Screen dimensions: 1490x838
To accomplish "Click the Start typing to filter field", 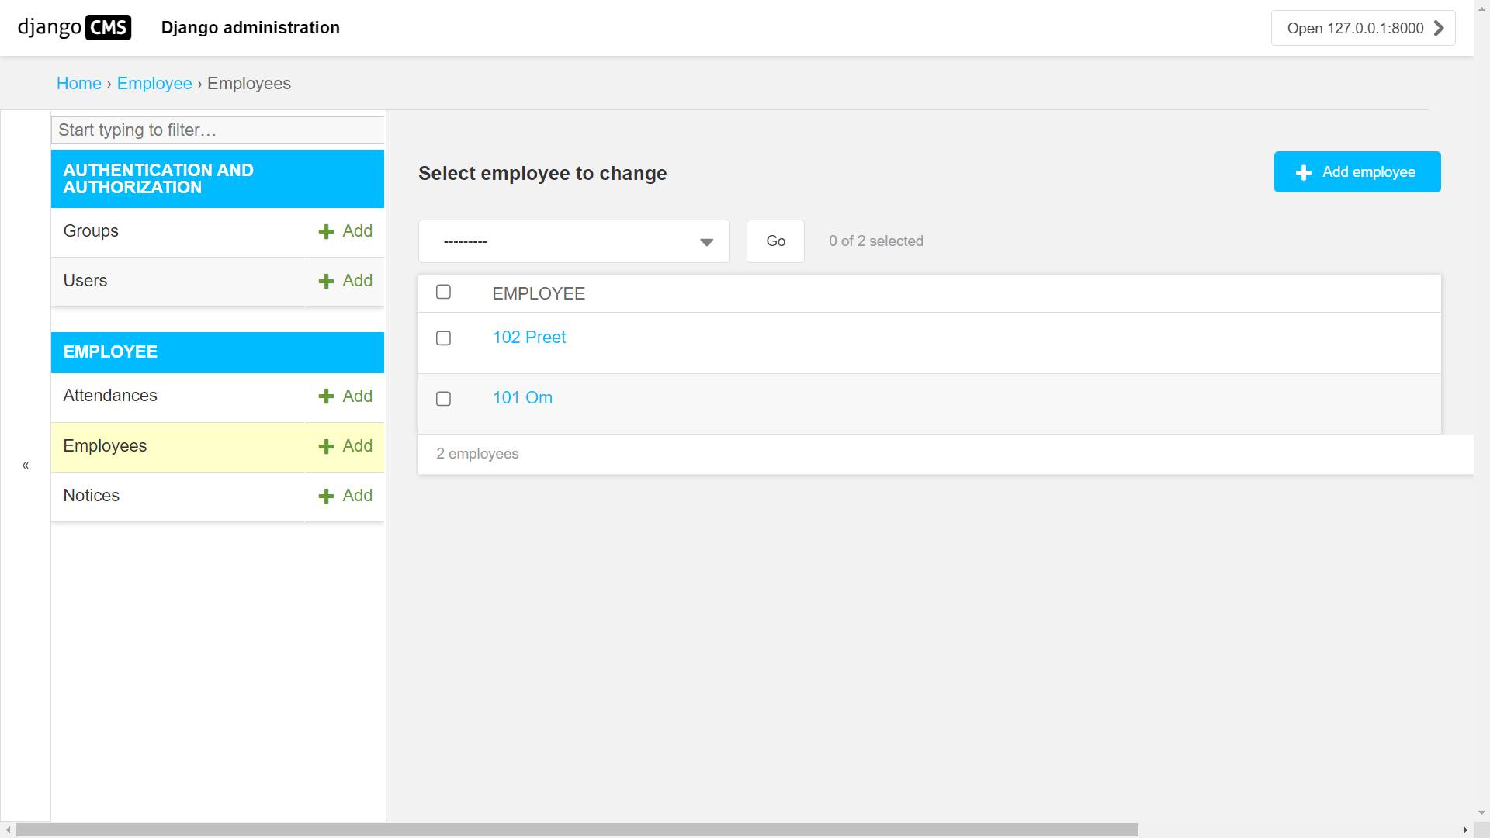I will click(x=217, y=130).
